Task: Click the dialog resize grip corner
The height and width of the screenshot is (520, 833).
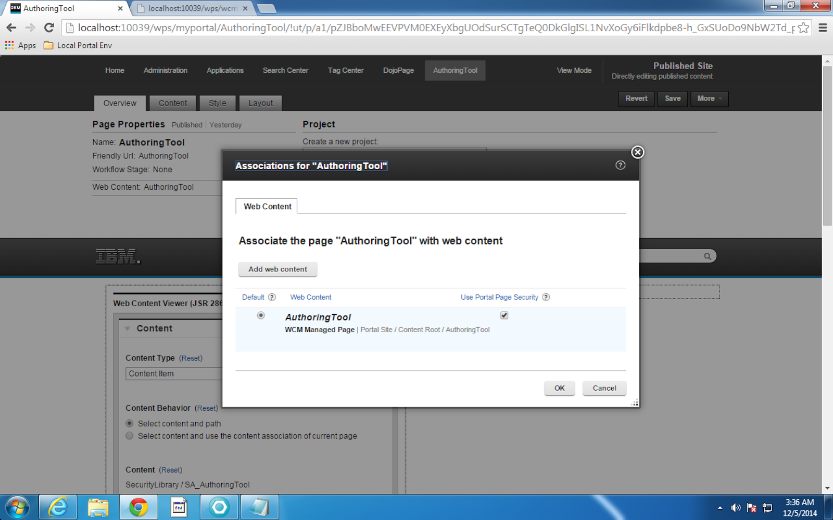Action: pyautogui.click(x=635, y=403)
